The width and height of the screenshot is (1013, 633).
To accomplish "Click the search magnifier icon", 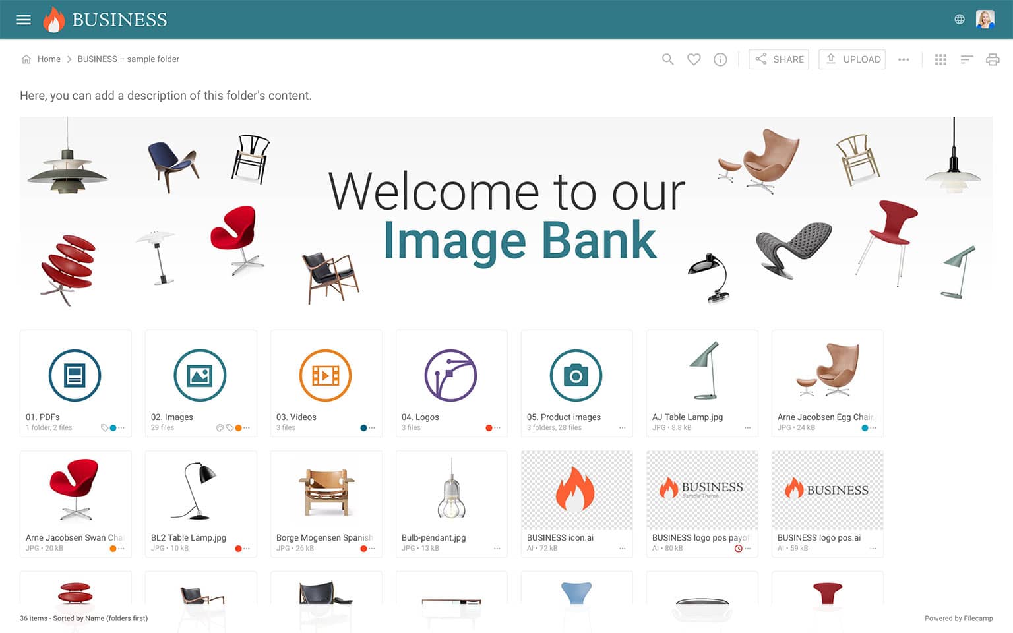I will click(x=667, y=59).
